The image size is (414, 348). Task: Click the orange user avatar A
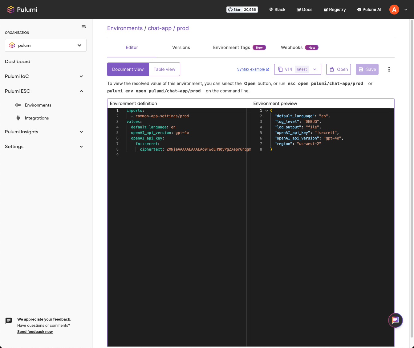click(x=394, y=10)
